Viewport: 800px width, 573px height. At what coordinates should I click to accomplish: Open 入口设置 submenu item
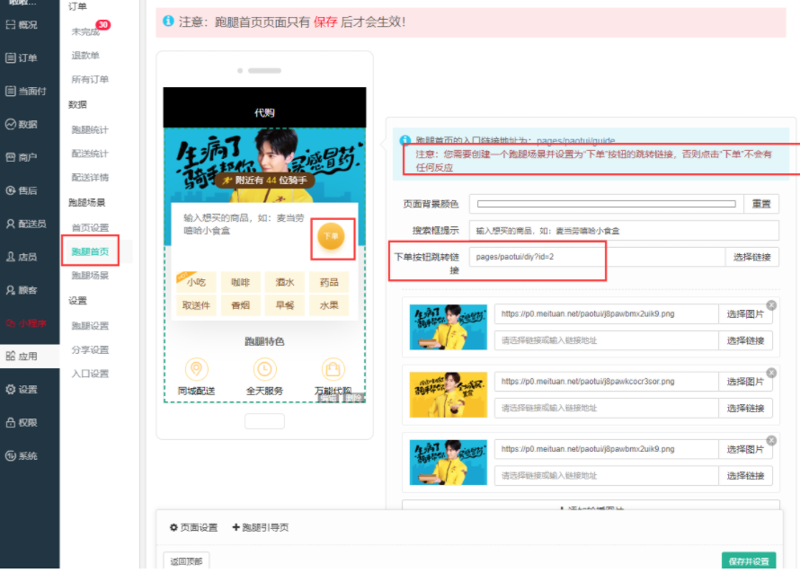[90, 374]
